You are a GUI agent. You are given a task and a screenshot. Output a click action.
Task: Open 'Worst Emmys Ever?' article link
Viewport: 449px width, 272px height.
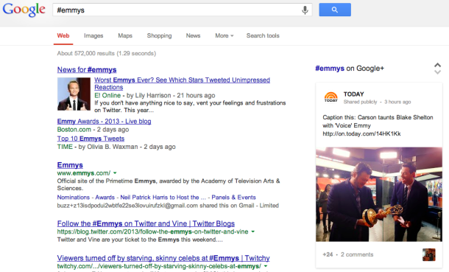(182, 83)
